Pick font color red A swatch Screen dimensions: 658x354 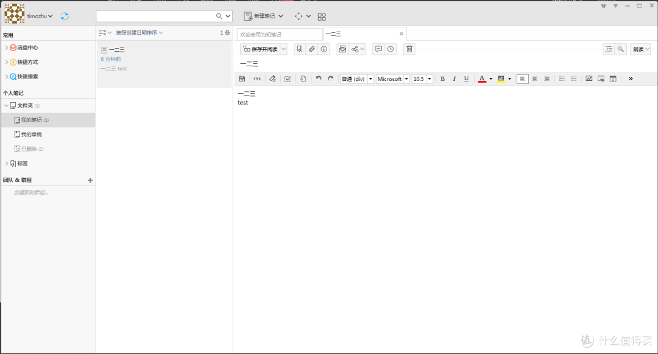pos(482,78)
